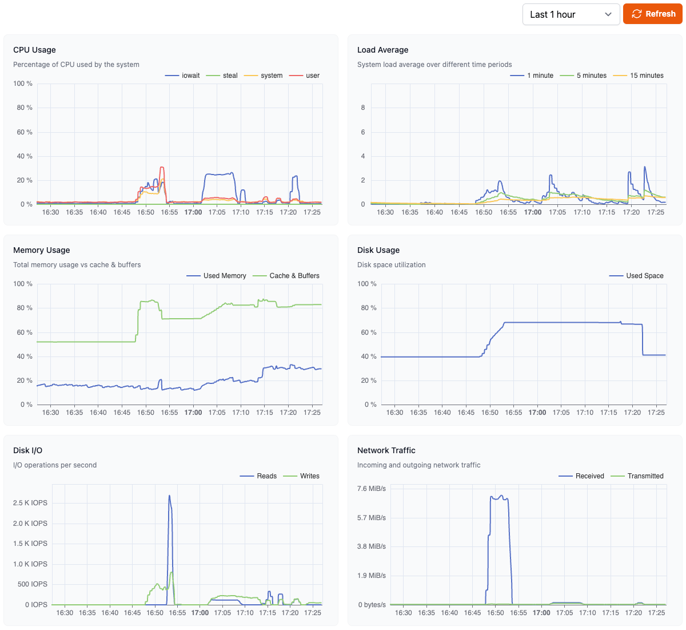This screenshot has width=686, height=630.
Task: Click 'Incoming and outgoing network traffic' subtitle
Action: click(419, 465)
